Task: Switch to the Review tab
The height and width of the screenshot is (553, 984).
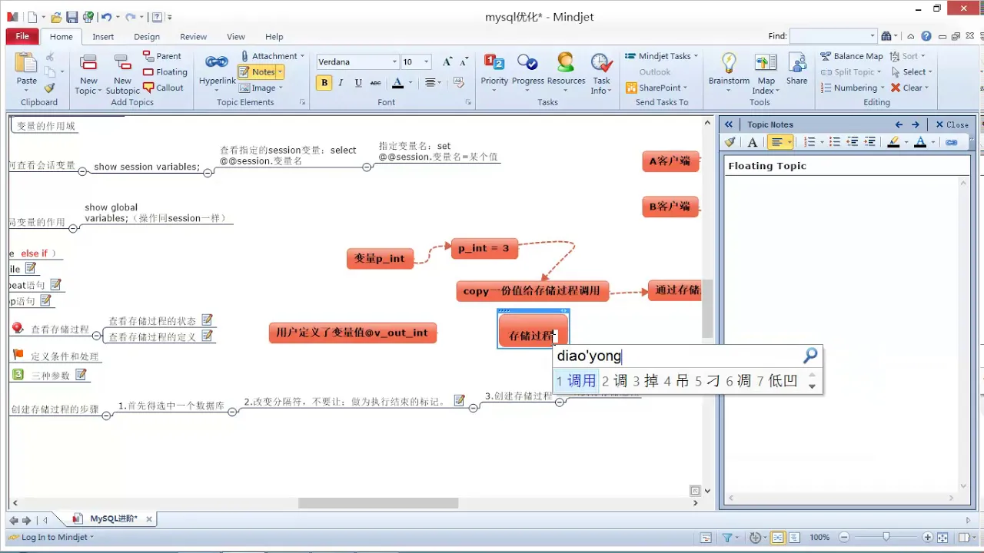Action: [x=193, y=36]
